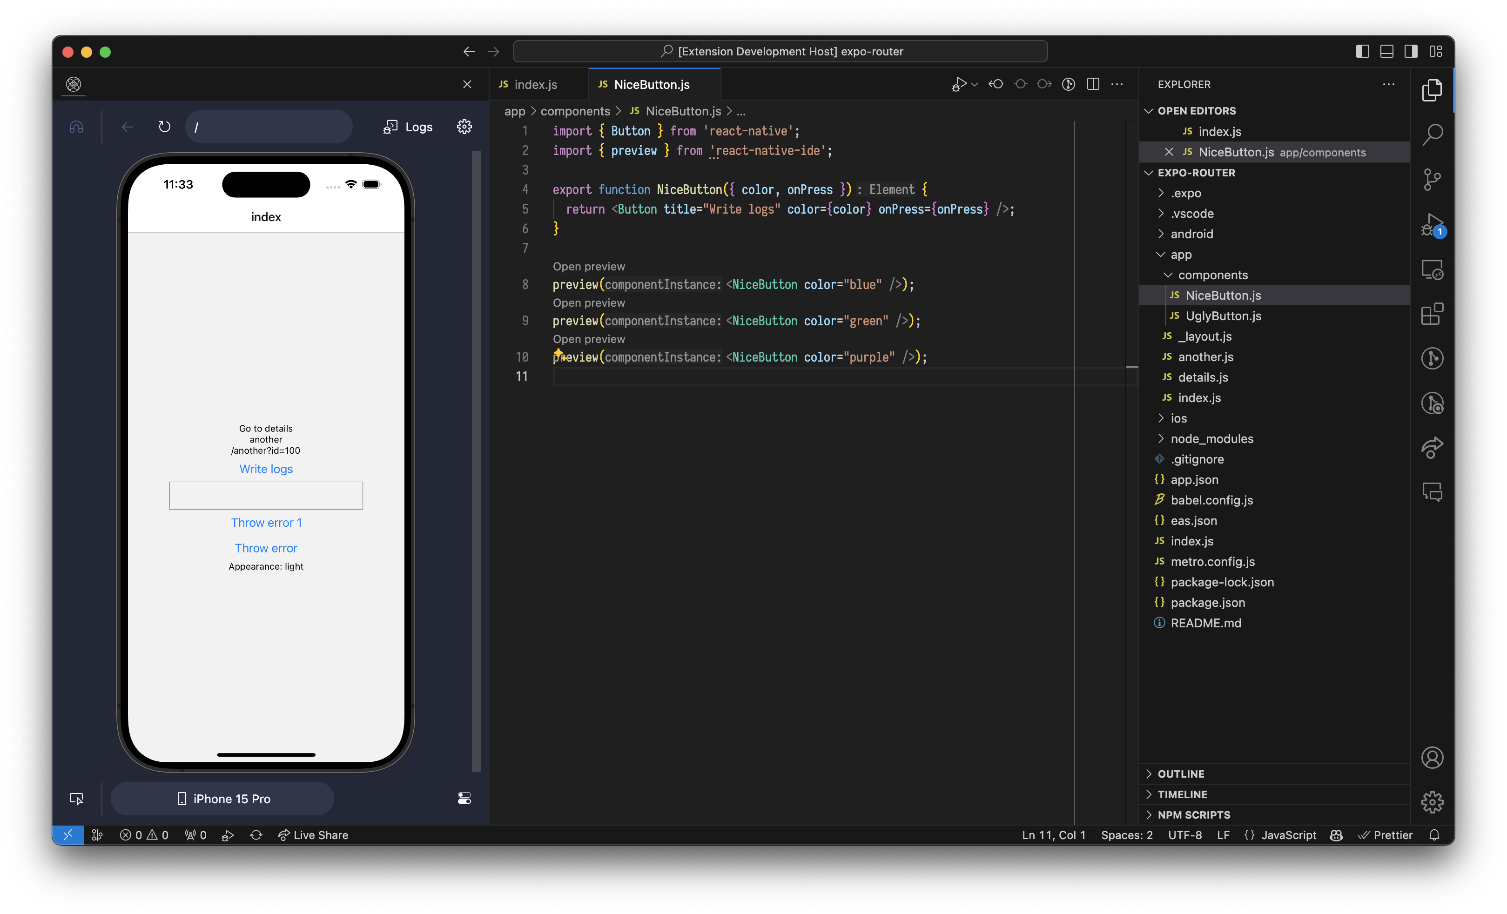Toggle the secondary sidebar visibility
The image size is (1507, 914).
(x=1411, y=51)
